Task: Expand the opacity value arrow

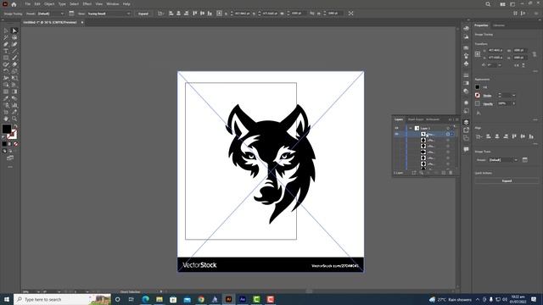Action: (514, 103)
